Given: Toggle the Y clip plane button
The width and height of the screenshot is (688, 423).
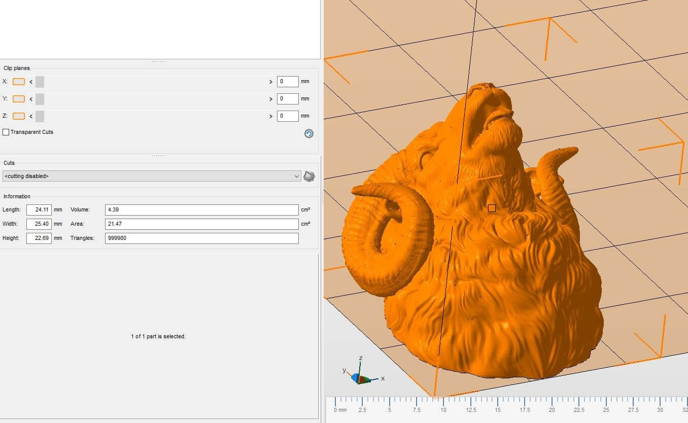Looking at the screenshot, I should [x=19, y=99].
